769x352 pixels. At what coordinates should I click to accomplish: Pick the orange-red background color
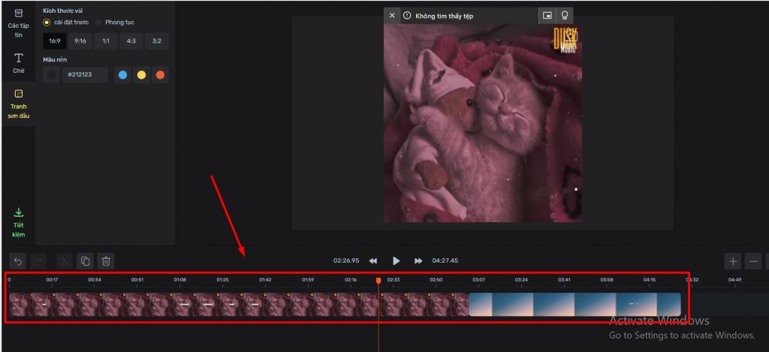click(160, 75)
